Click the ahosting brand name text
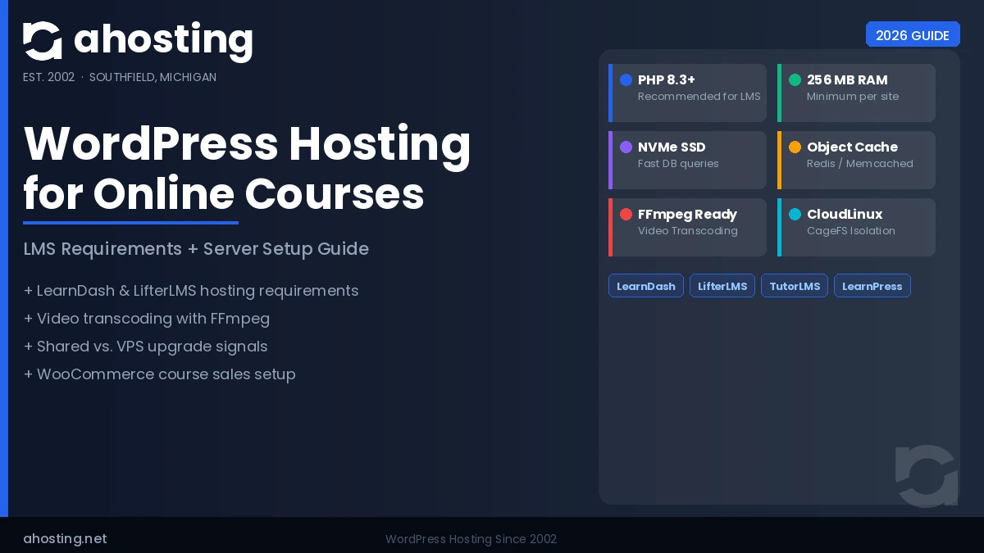This screenshot has width=984, height=553. [x=163, y=41]
